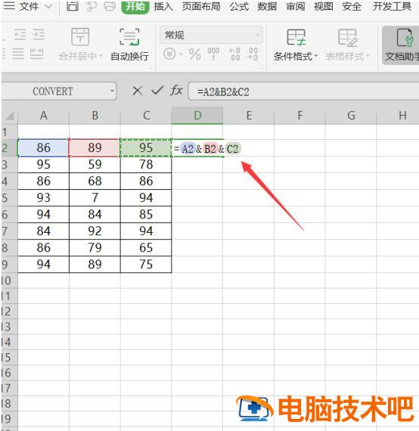This screenshot has width=419, height=431.
Task: Switch to the 安全 tab
Action: 352,7
